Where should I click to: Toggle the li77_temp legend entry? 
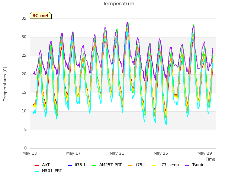click(x=165, y=165)
